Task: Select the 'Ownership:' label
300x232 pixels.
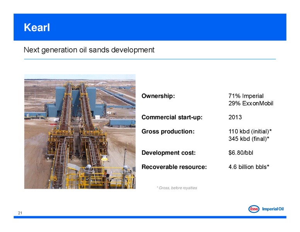Action: [158, 96]
